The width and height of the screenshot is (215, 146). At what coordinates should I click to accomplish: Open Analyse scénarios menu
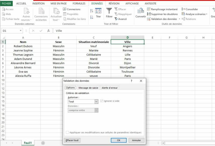194,14
